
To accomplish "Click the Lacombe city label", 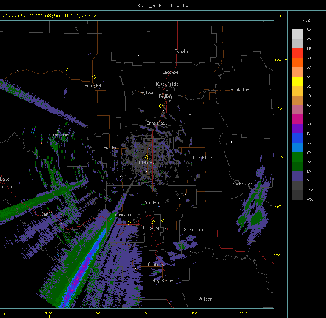I will [x=170, y=72].
